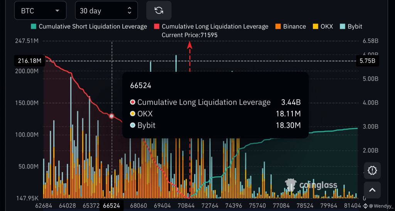Viewport: 395px width, 211px height.
Task: Click the red dot beside Cumulative Long in tooltip
Action: [133, 102]
